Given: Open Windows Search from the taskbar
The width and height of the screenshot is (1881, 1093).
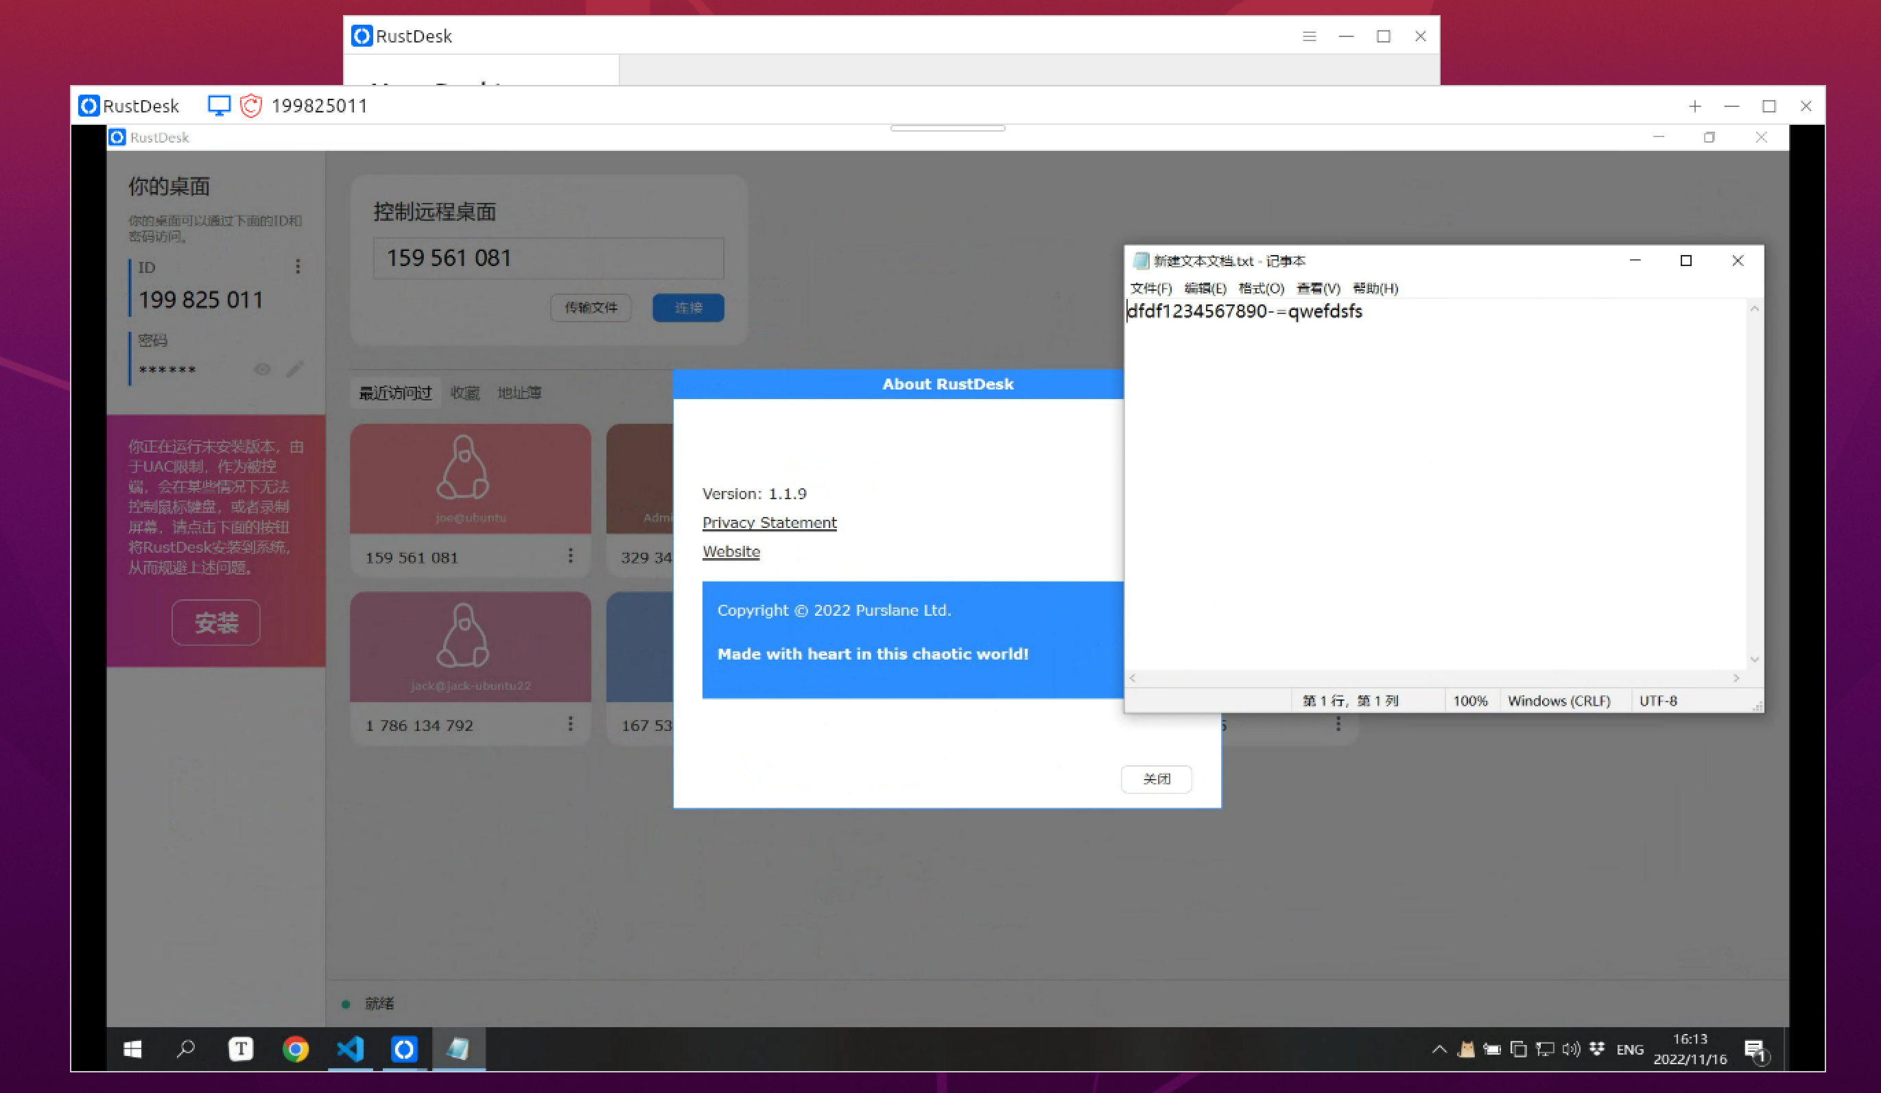Looking at the screenshot, I should coord(186,1049).
